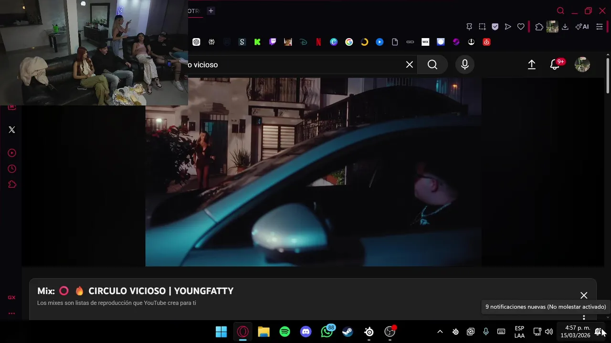Submit the YouTube search query
The width and height of the screenshot is (611, 343).
tap(432, 64)
